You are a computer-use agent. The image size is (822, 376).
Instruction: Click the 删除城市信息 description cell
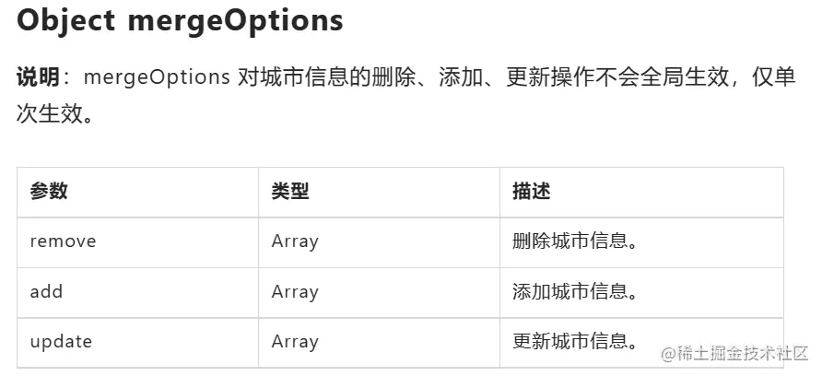575,241
